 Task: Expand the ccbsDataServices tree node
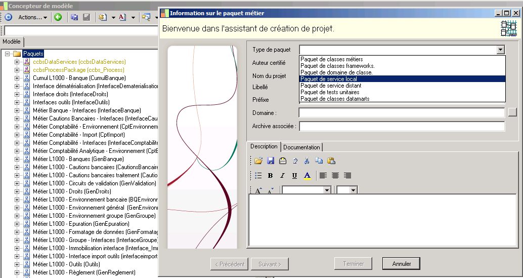(x=17, y=62)
